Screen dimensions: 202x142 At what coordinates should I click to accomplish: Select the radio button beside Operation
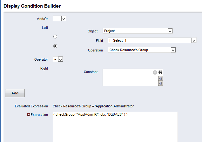pos(55,46)
